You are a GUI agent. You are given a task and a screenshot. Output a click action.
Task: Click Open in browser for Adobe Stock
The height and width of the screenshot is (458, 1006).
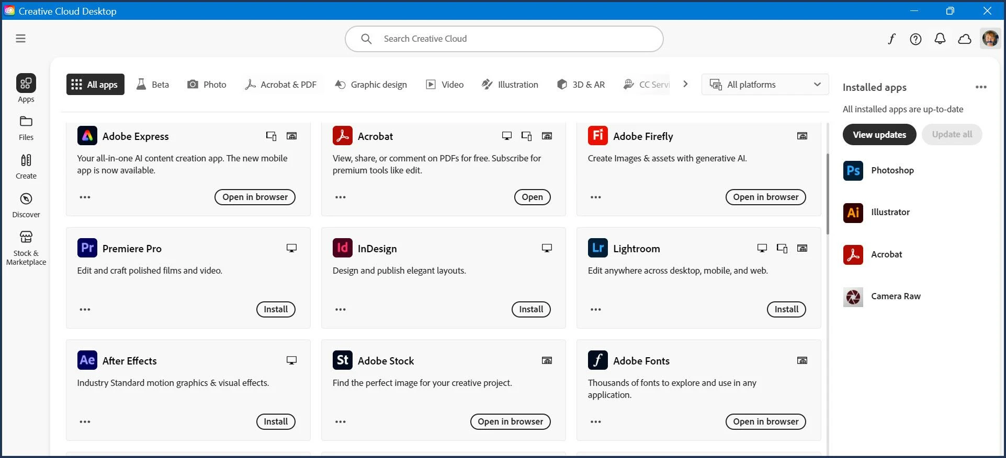pos(511,422)
